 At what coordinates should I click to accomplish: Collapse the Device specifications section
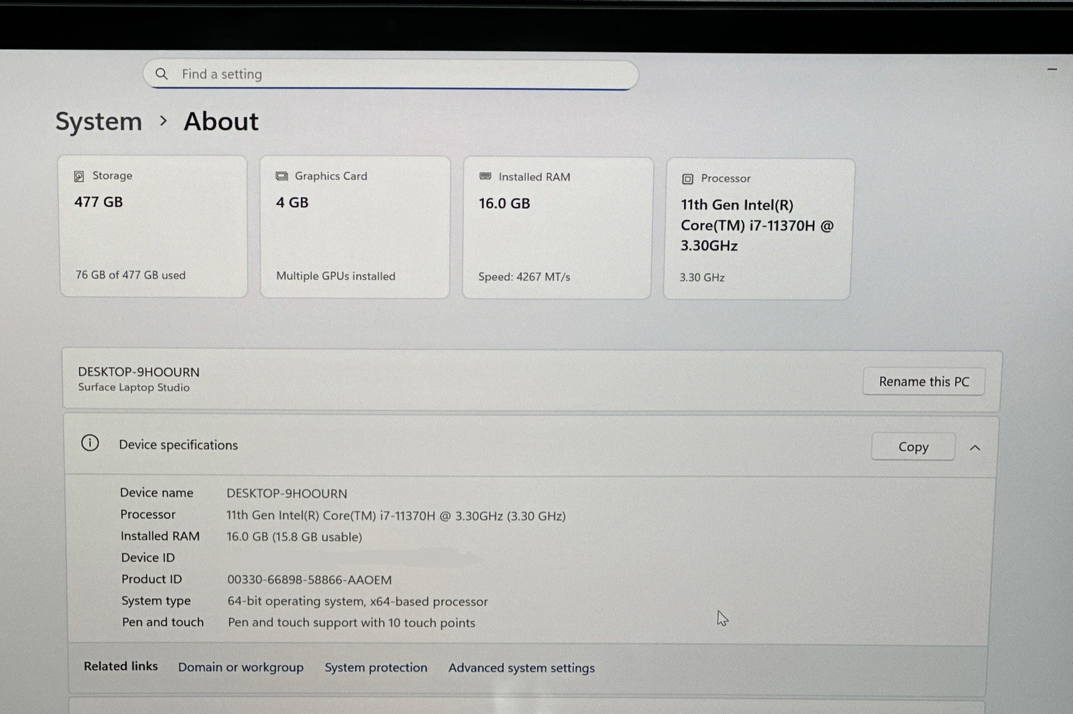click(975, 447)
